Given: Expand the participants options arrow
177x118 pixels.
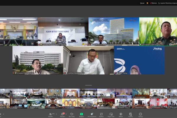Looking at the screenshot, I should click(56, 114).
